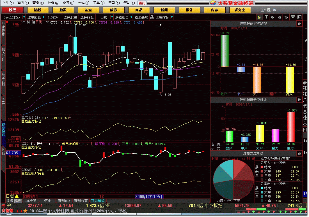Expand the Level2默认 dropdown arrow
This screenshot has width=309, height=217.
pyautogui.click(x=24, y=17)
